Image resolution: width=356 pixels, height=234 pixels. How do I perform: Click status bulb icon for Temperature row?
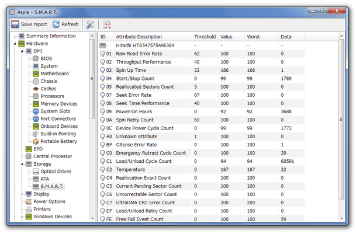[102, 170]
